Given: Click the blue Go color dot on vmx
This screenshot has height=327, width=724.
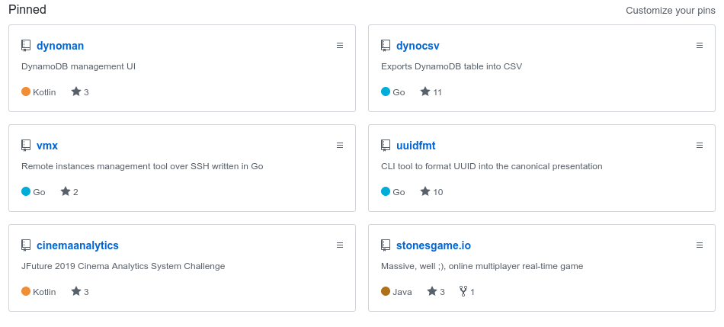Looking at the screenshot, I should point(26,191).
